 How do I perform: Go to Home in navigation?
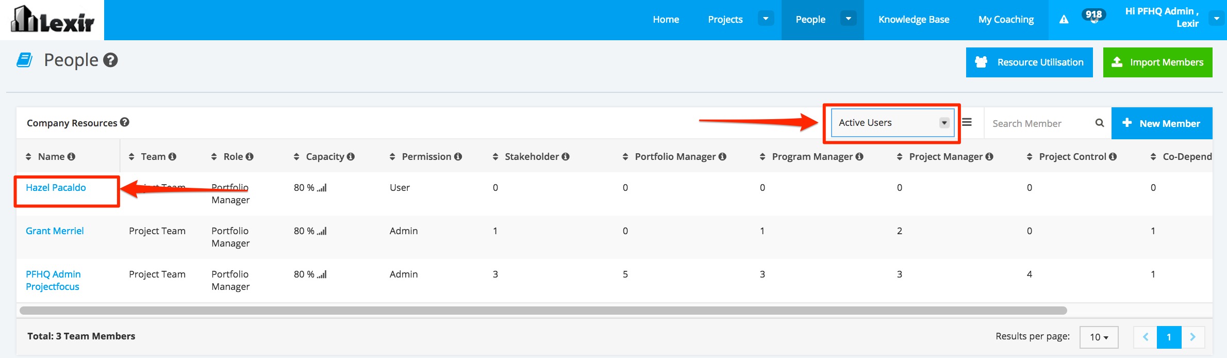click(x=666, y=20)
